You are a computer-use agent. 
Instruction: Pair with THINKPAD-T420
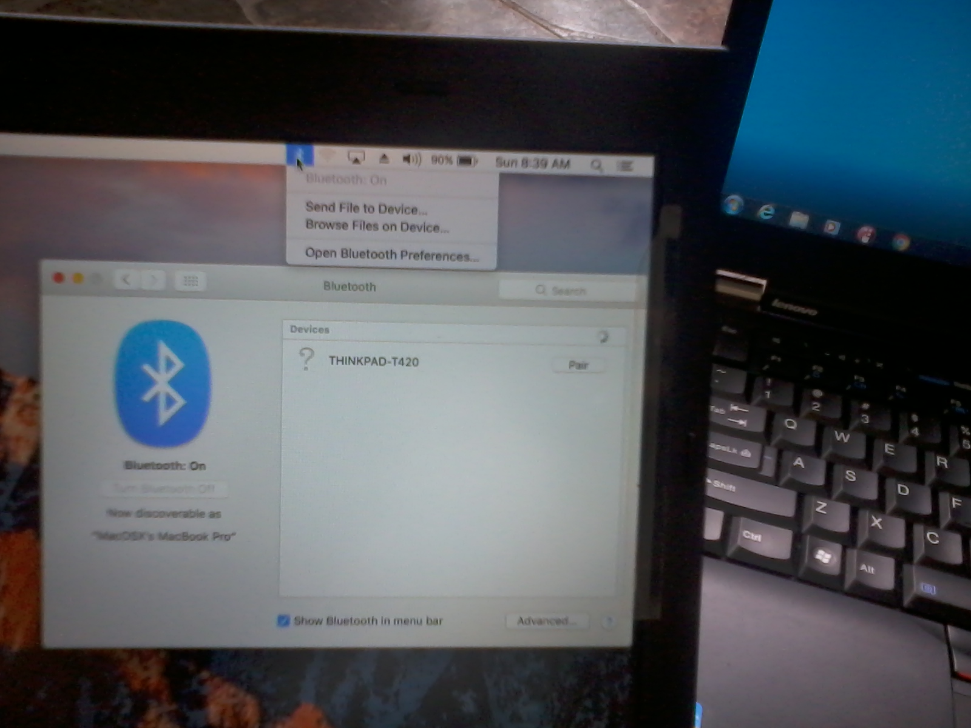(x=578, y=365)
